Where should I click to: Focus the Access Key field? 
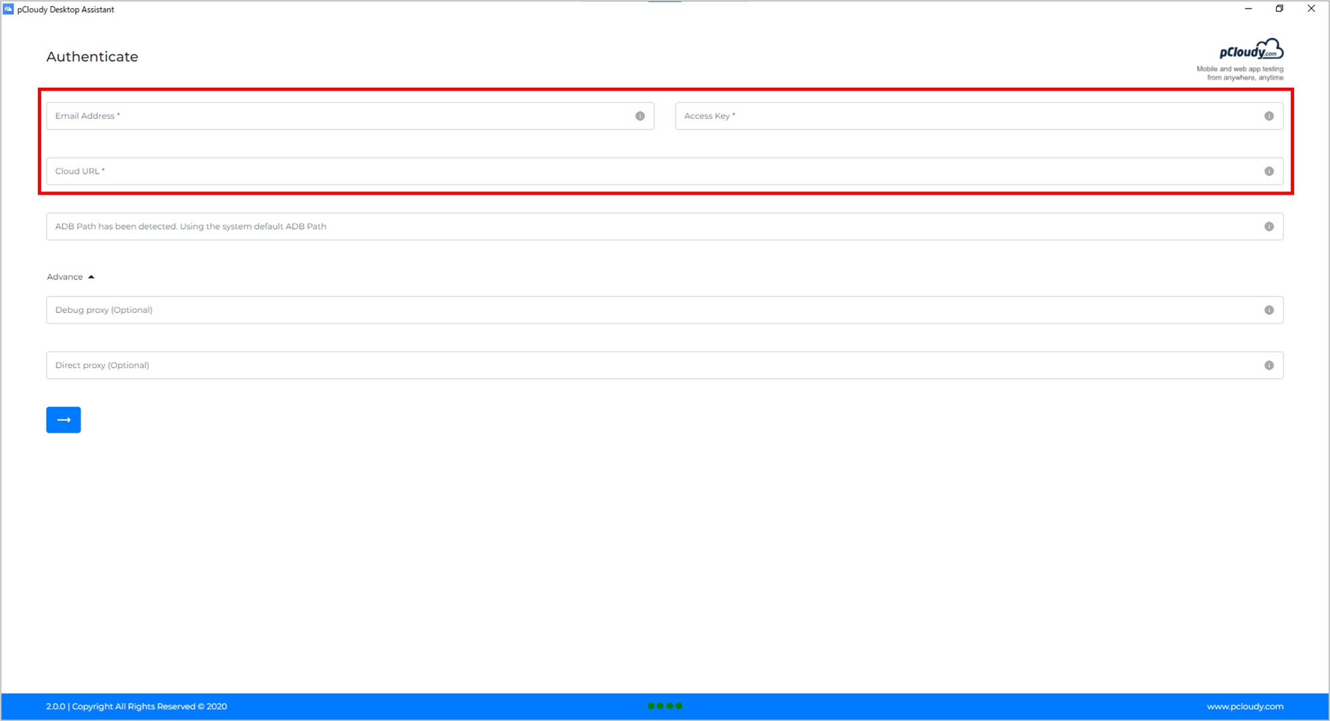coord(979,116)
